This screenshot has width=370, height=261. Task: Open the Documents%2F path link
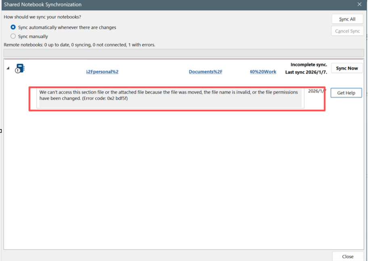point(205,72)
